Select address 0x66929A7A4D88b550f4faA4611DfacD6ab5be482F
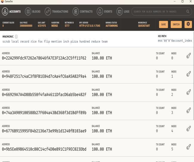Image resolution: width=194 pixels, height=162 pixels. 44,95
